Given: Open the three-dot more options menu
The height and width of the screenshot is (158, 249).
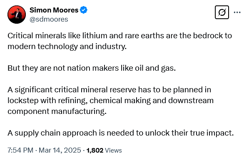Looking at the screenshot, I should click(x=237, y=12).
